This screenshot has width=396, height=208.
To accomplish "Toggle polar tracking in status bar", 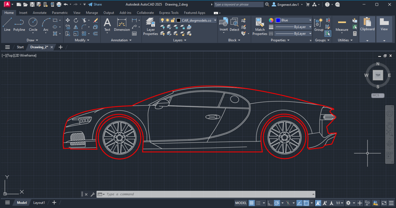I will pos(277,203).
